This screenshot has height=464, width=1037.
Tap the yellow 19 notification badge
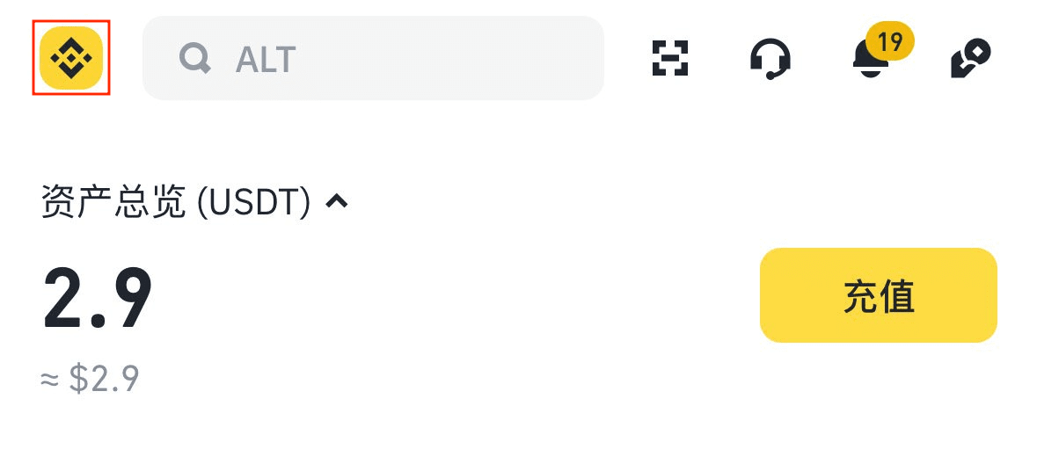click(x=890, y=41)
